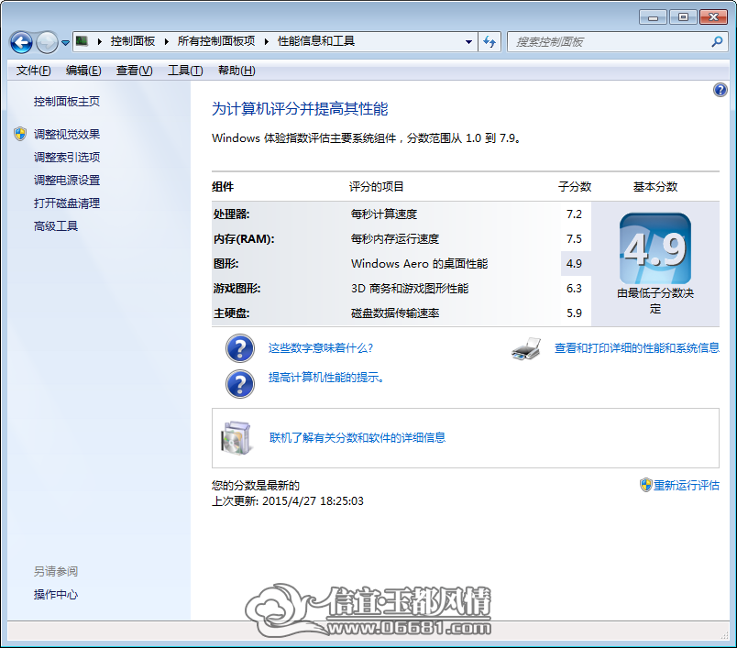Screen dimensions: 737x648
Task: Click the 内存(RAM): row label
Action: point(244,239)
